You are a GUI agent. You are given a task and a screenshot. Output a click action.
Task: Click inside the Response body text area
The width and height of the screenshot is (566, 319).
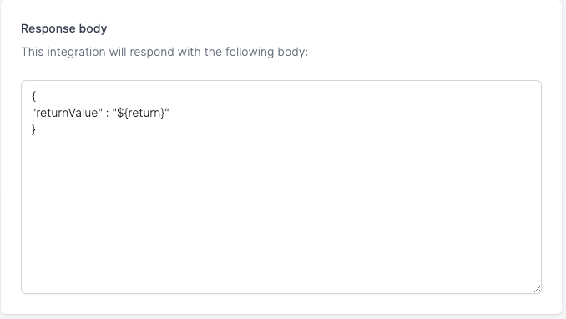point(281,187)
